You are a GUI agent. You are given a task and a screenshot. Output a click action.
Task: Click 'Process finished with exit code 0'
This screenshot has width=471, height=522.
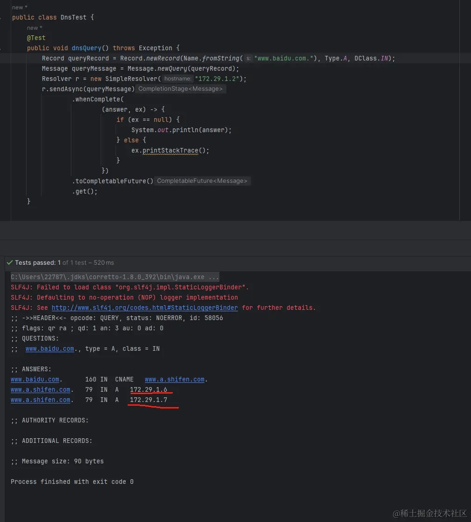point(72,482)
